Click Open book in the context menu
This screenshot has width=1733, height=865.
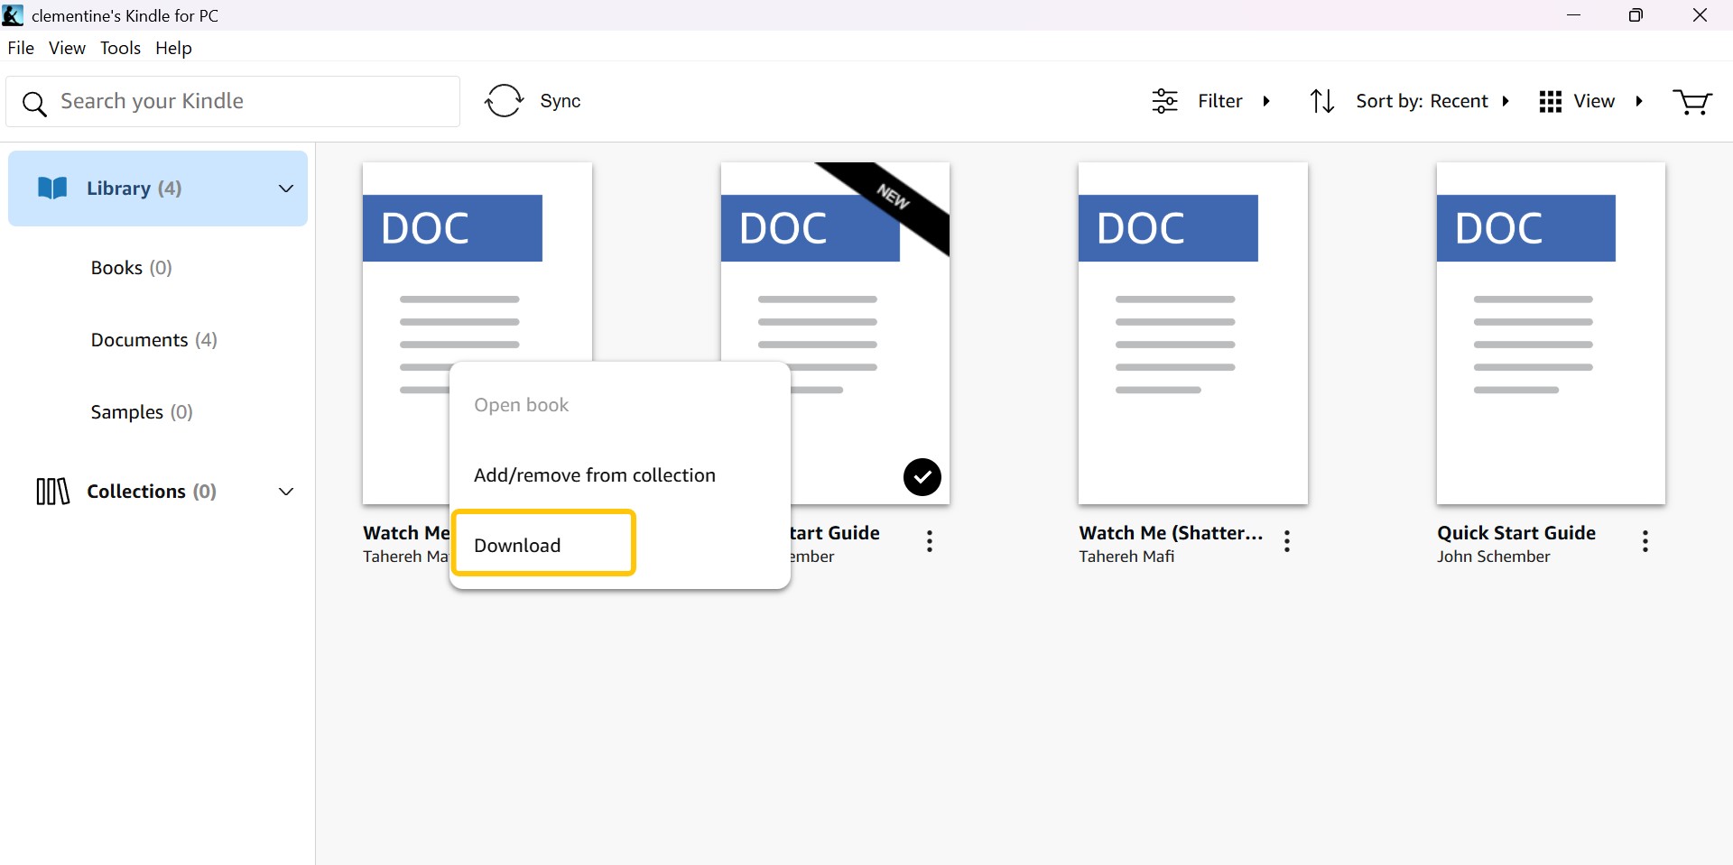coord(521,405)
